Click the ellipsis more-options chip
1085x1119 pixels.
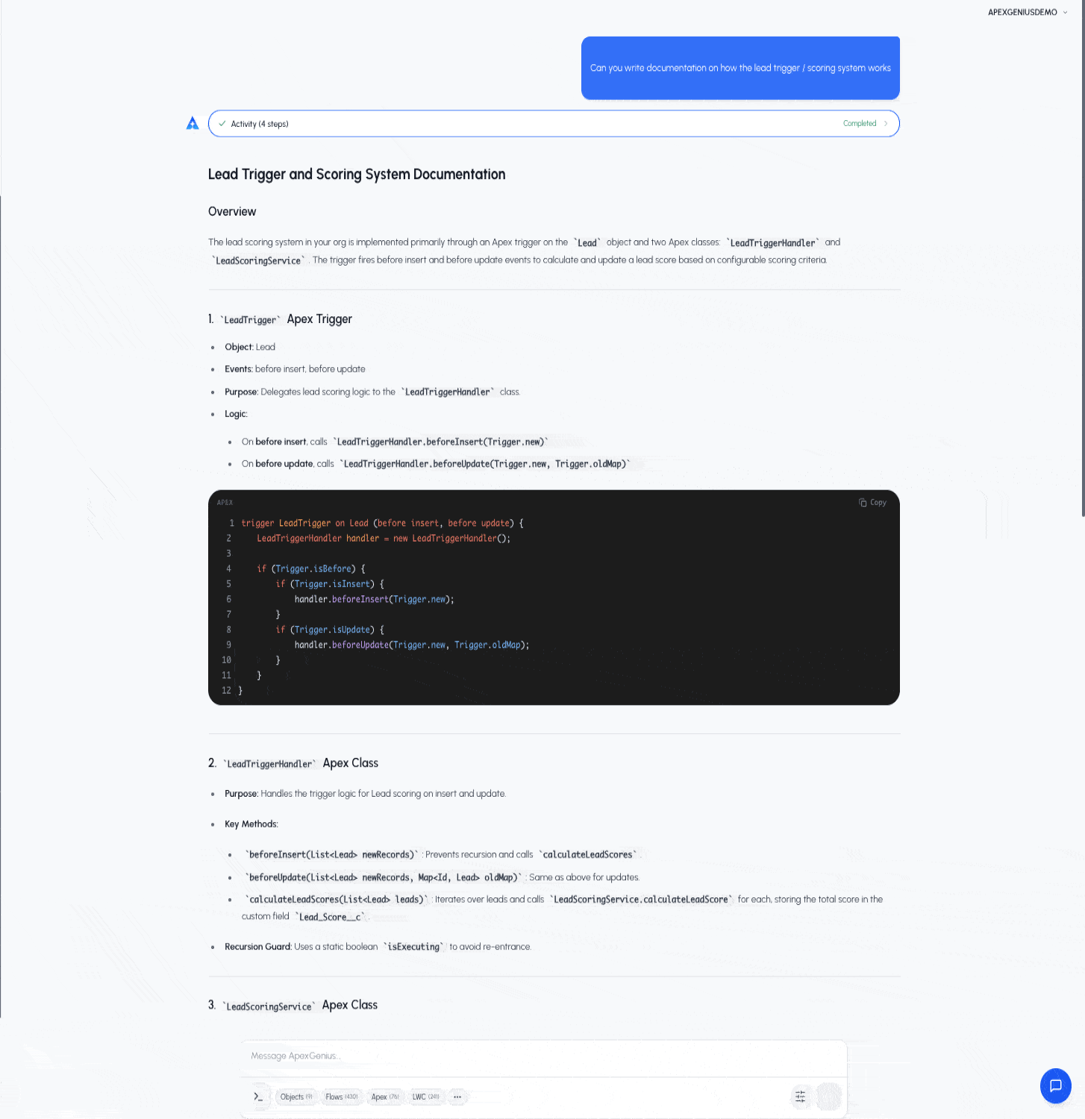[x=457, y=1097]
